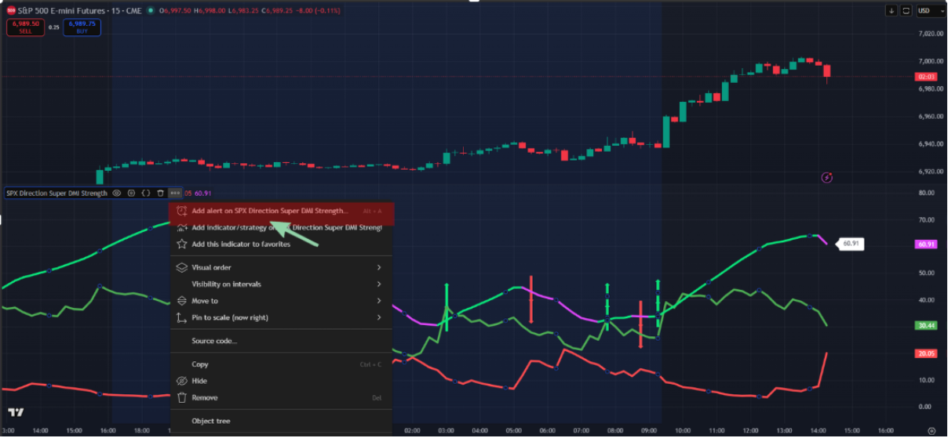The height and width of the screenshot is (438, 948).
Task: Click trash icon in indicator legend
Action: 160,193
